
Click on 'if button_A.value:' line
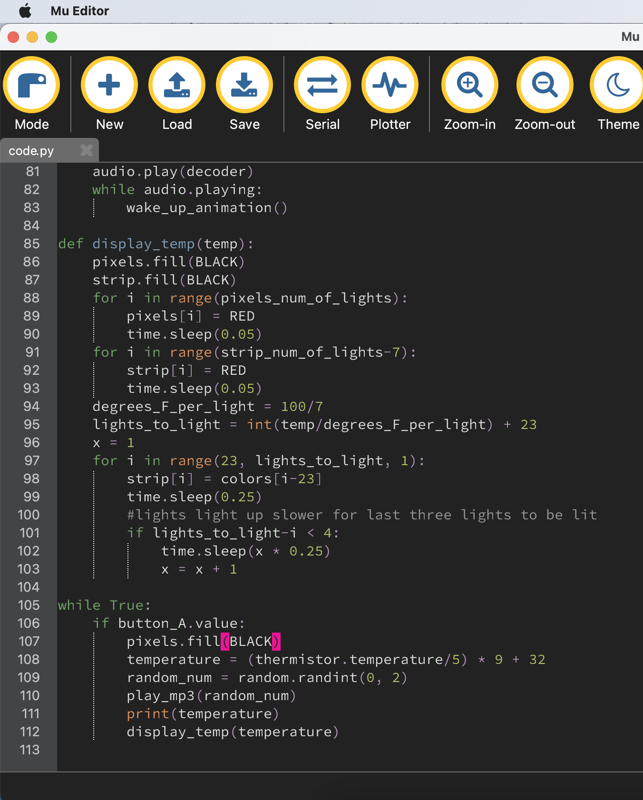[169, 623]
